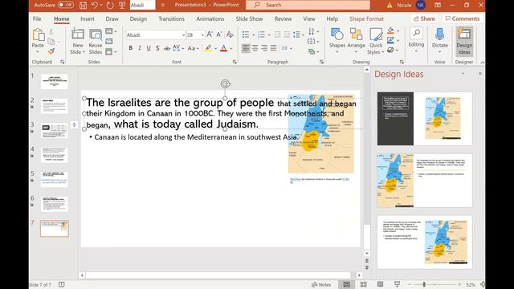Click the Redo icon

pyautogui.click(x=110, y=5)
